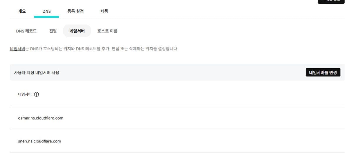Image resolution: width=354 pixels, height=161 pixels.
Task: Follow the underlined 네임서버 link in description
Action: pos(17,49)
